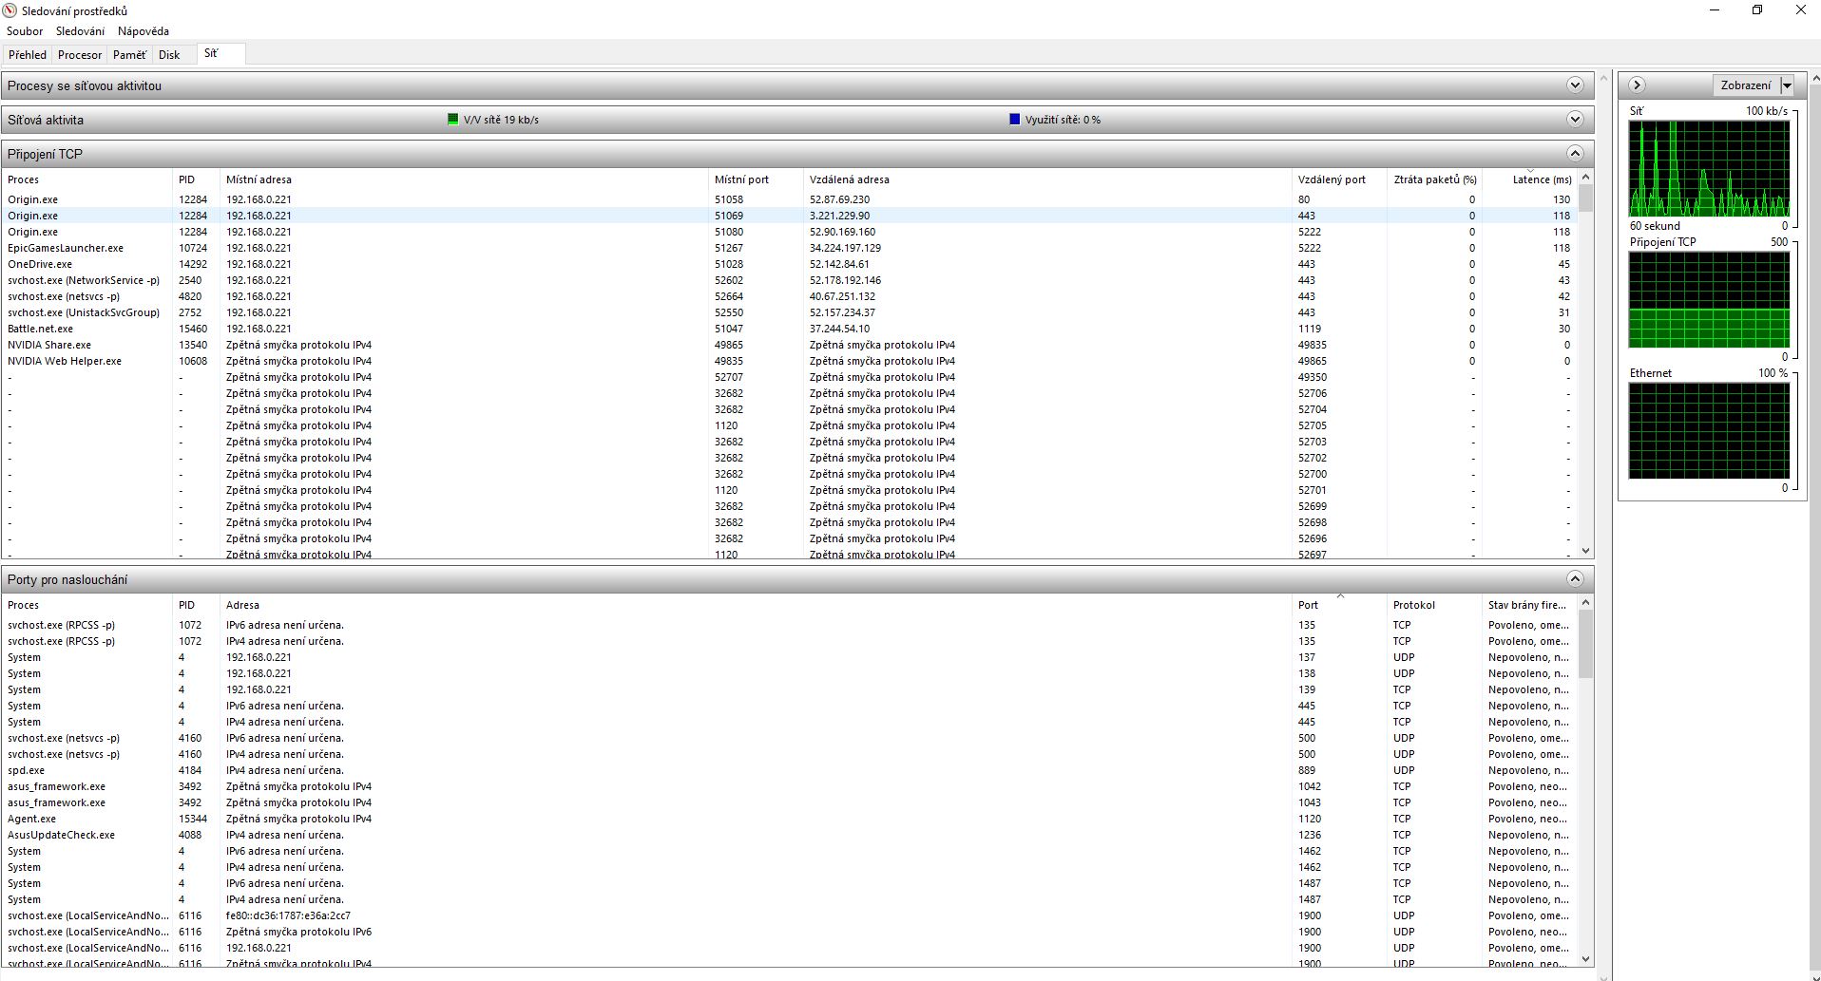Hide the graphs pane with arrow button

1637,85
